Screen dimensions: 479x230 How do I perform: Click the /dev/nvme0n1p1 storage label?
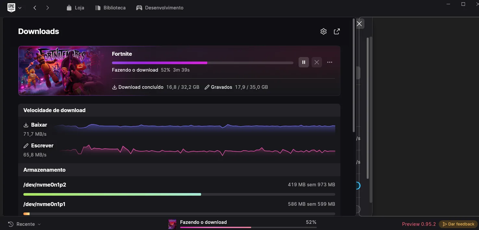tap(44, 204)
